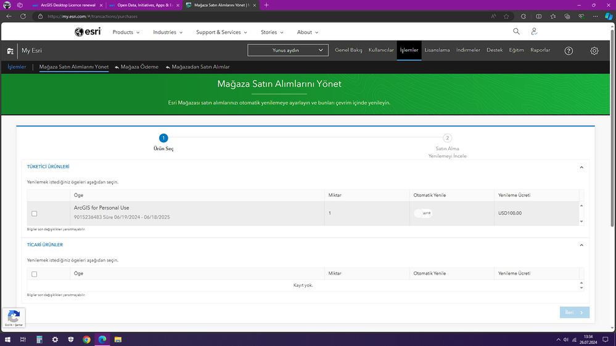Switch to ArcGIS Desktop Licence renewal tab
This screenshot has width=616, height=346.
[x=68, y=5]
